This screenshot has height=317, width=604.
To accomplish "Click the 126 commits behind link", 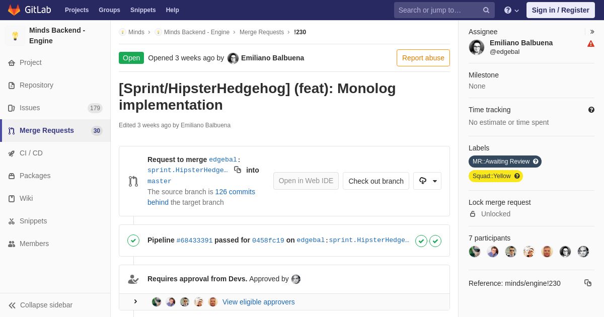I will [201, 197].
